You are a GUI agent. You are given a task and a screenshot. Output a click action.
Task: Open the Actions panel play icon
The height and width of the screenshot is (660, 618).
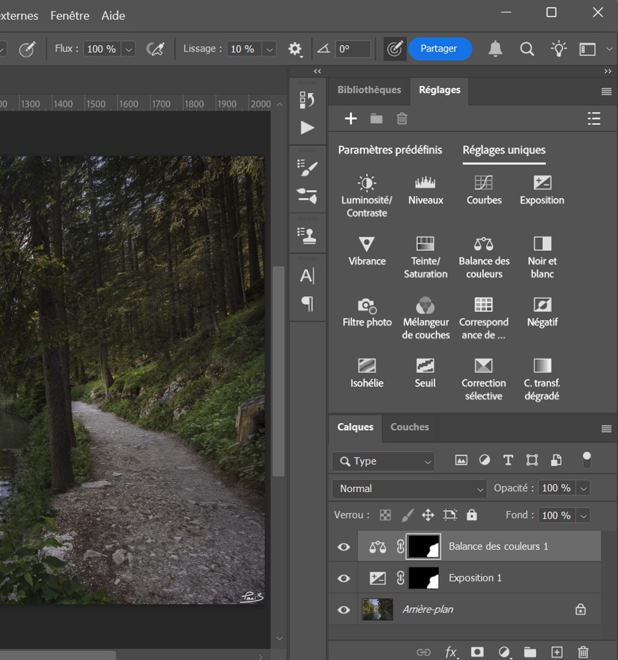(307, 127)
